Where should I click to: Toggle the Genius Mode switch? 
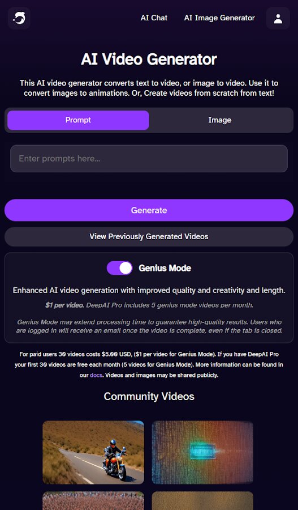click(120, 268)
